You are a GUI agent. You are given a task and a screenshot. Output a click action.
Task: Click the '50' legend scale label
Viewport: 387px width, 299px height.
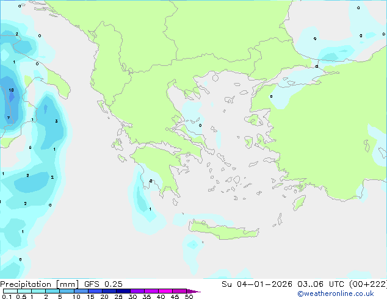(189, 297)
